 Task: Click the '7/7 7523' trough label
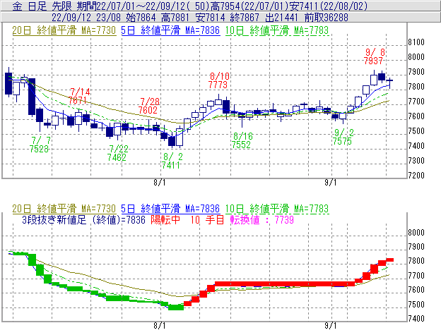[x=40, y=144]
